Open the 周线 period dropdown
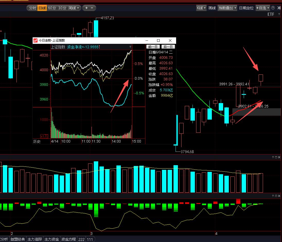 pos(74,8)
